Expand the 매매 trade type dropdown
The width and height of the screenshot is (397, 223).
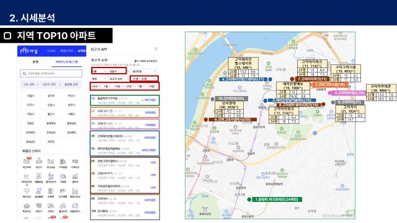click(99, 79)
